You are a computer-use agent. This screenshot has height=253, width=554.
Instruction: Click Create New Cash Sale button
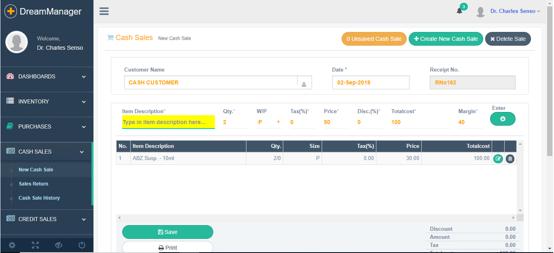tap(446, 39)
